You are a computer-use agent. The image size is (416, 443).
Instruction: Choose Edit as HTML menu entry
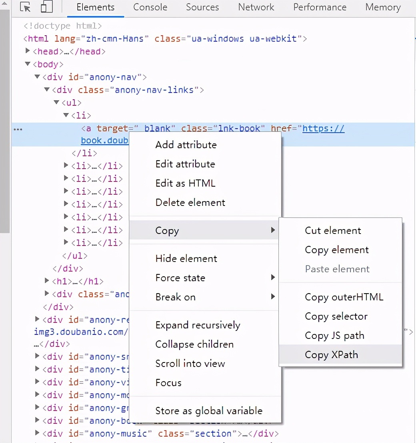(185, 183)
